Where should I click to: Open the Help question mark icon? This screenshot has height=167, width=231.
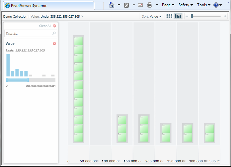pyautogui.click(x=216, y=5)
